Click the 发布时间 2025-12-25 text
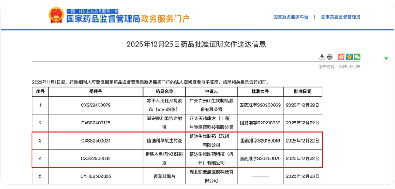395x189 pixels. pyautogui.click(x=340, y=67)
